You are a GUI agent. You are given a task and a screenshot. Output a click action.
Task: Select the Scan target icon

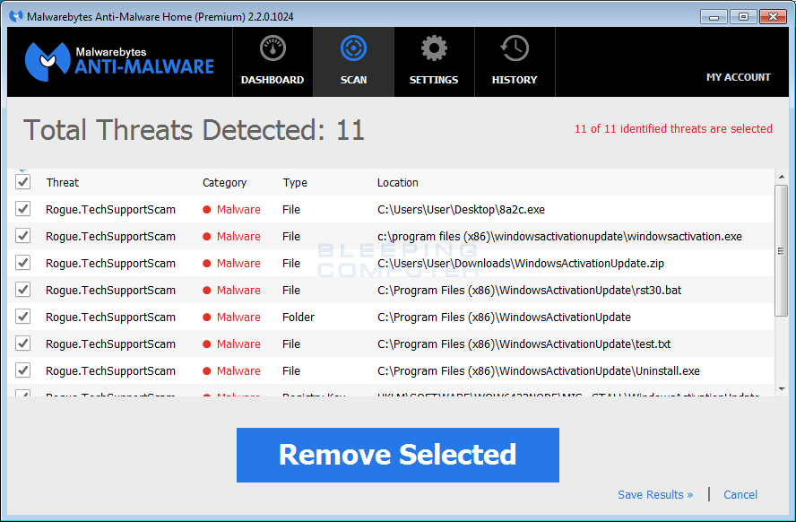point(353,49)
